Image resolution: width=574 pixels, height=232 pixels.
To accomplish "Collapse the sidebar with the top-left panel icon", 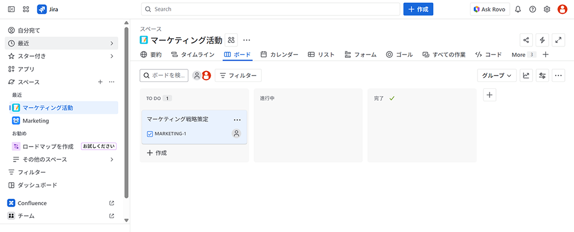I will 11,9.
